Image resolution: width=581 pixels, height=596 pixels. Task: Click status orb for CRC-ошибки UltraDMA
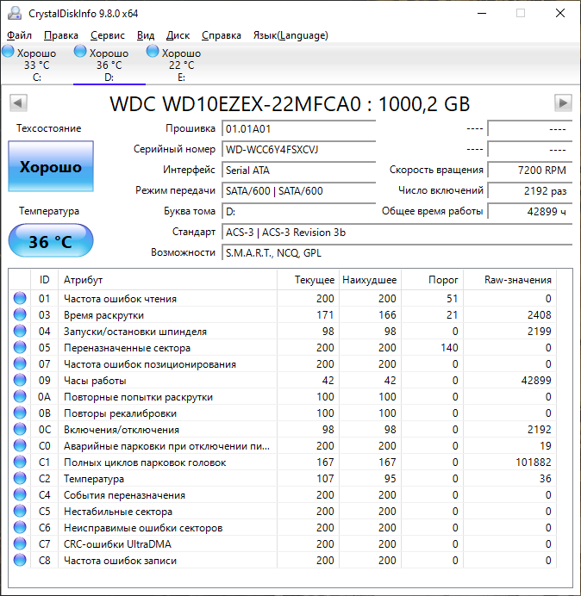click(x=20, y=543)
